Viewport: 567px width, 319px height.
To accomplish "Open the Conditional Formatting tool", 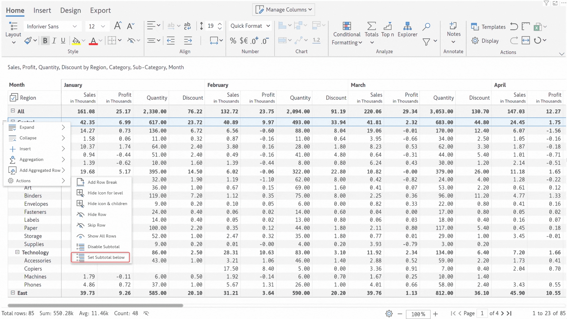I will (x=347, y=34).
